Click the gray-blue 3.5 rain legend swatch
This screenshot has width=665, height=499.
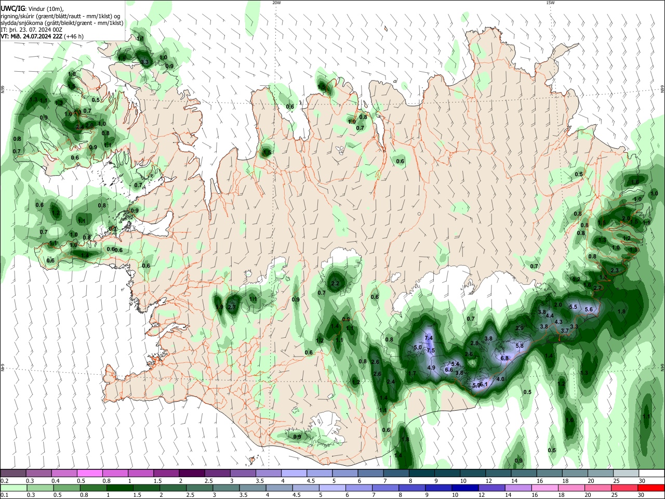(x=252, y=488)
